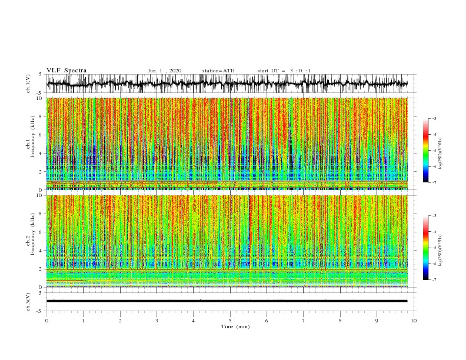The width and height of the screenshot is (466, 360).
Task: Click the ch.2 PSD color bar
Action: [x=425, y=248]
